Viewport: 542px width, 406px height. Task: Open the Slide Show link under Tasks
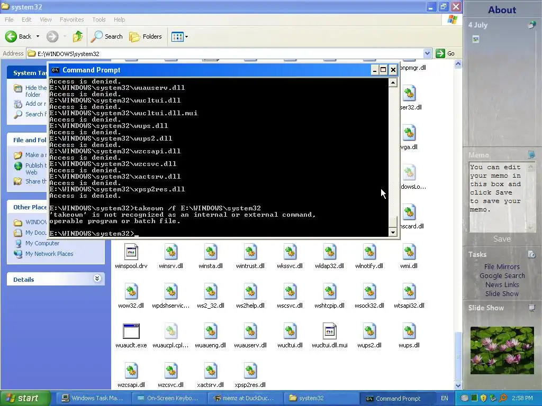[x=502, y=293]
